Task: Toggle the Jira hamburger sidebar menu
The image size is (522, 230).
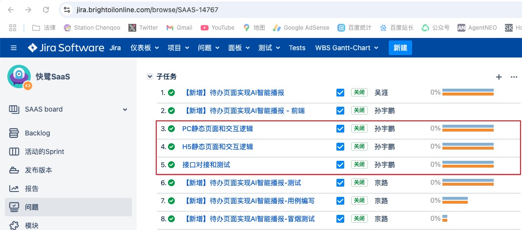Action: coord(14,48)
